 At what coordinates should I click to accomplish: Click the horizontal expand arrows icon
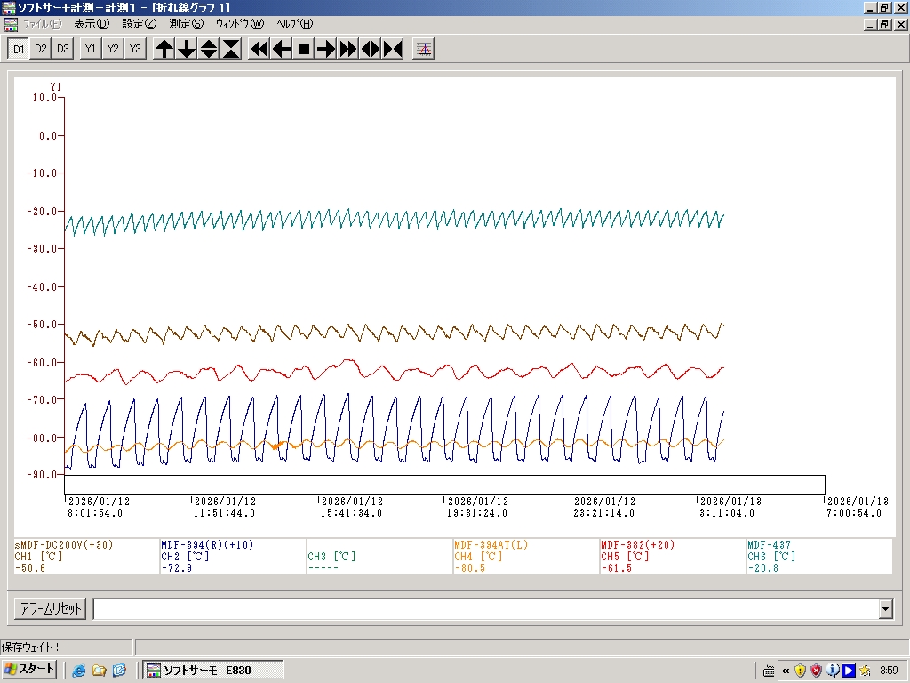[x=371, y=49]
